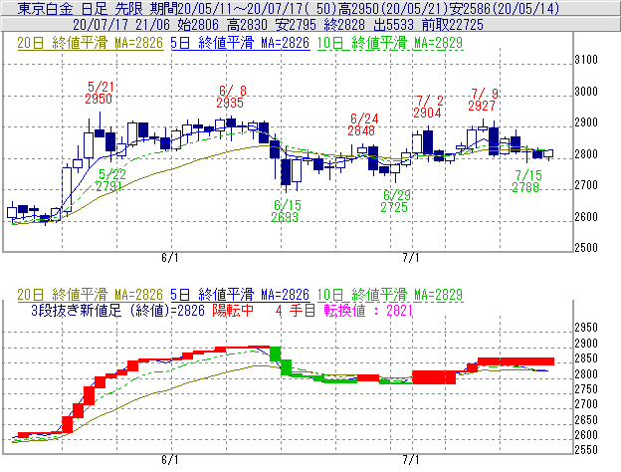Viewport: 621px width, 472px height.
Task: Click the 2550 axis label on lower chart
Action: coord(586,450)
